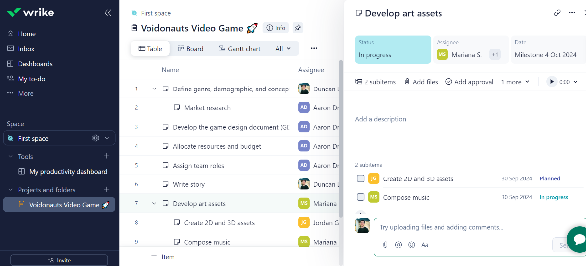This screenshot has width=587, height=266.
Task: Add a new tool with plus next to Tools
Action: coord(106,156)
